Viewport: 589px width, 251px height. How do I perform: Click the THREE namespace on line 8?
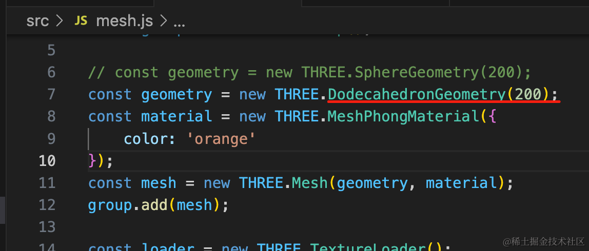(297, 117)
